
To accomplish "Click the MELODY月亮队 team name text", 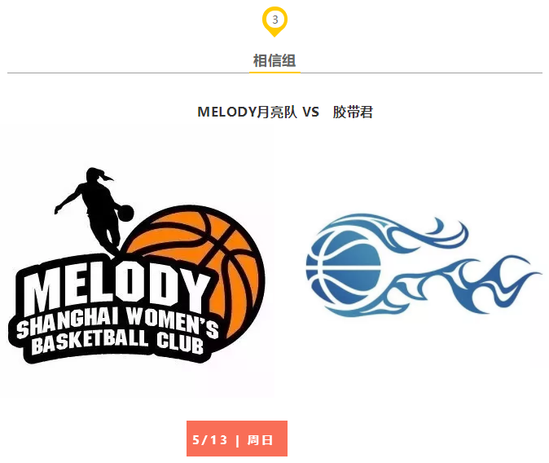I will (x=247, y=112).
